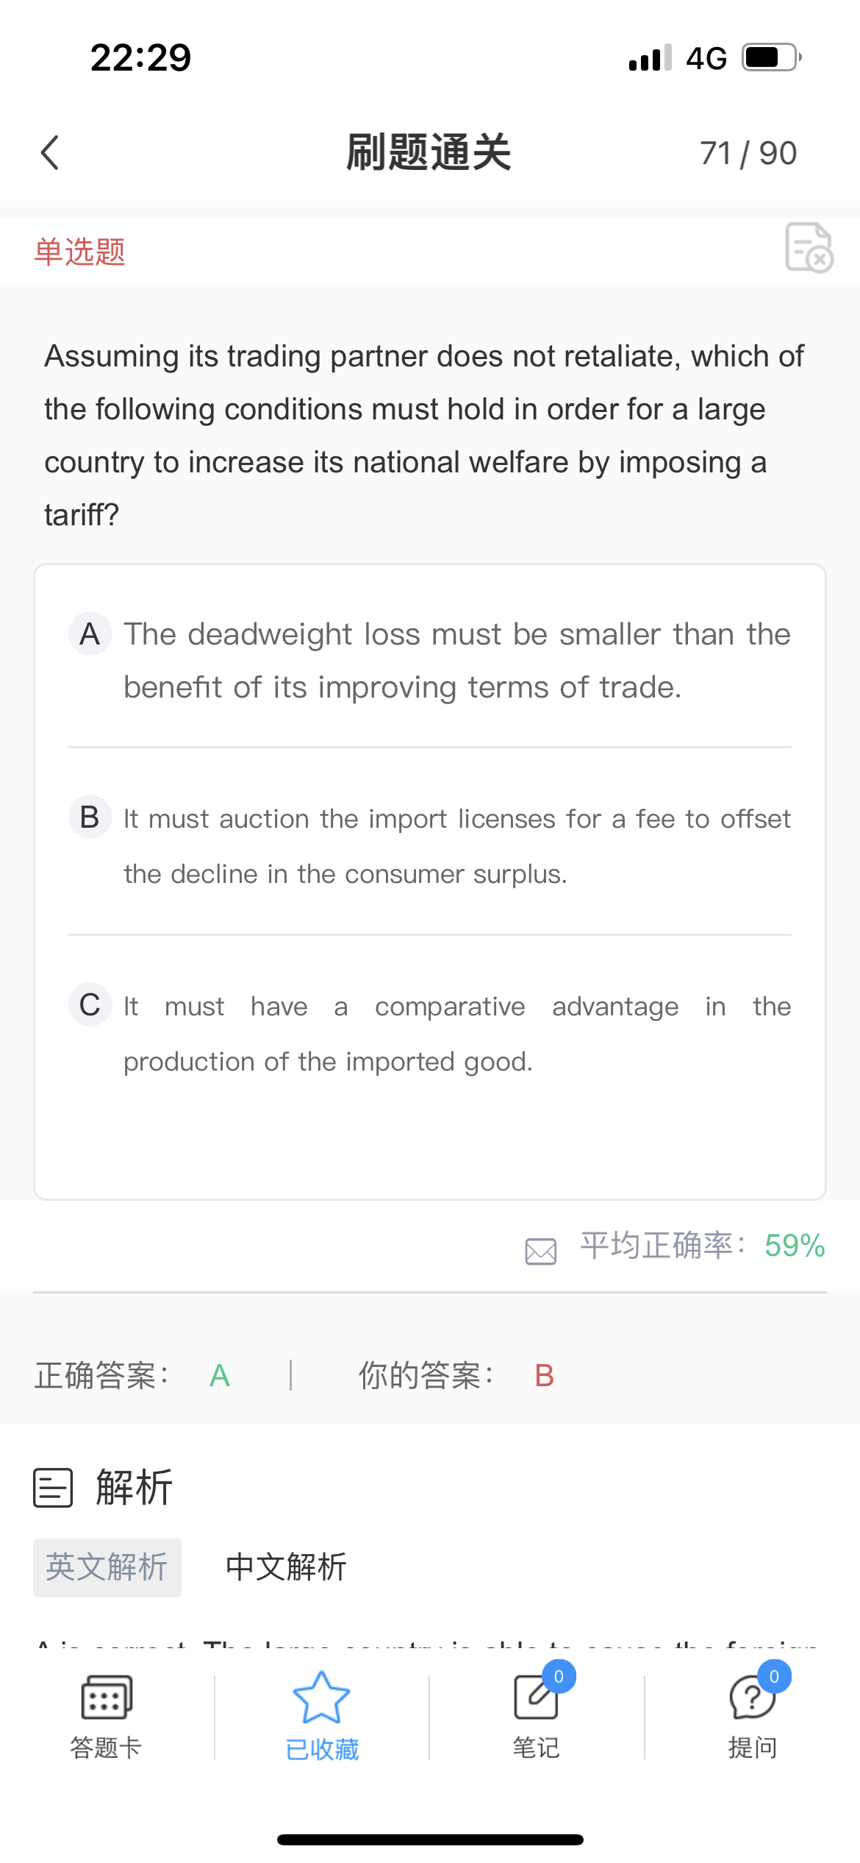Select answer option B circle
This screenshot has width=860, height=1863.
[x=90, y=817]
